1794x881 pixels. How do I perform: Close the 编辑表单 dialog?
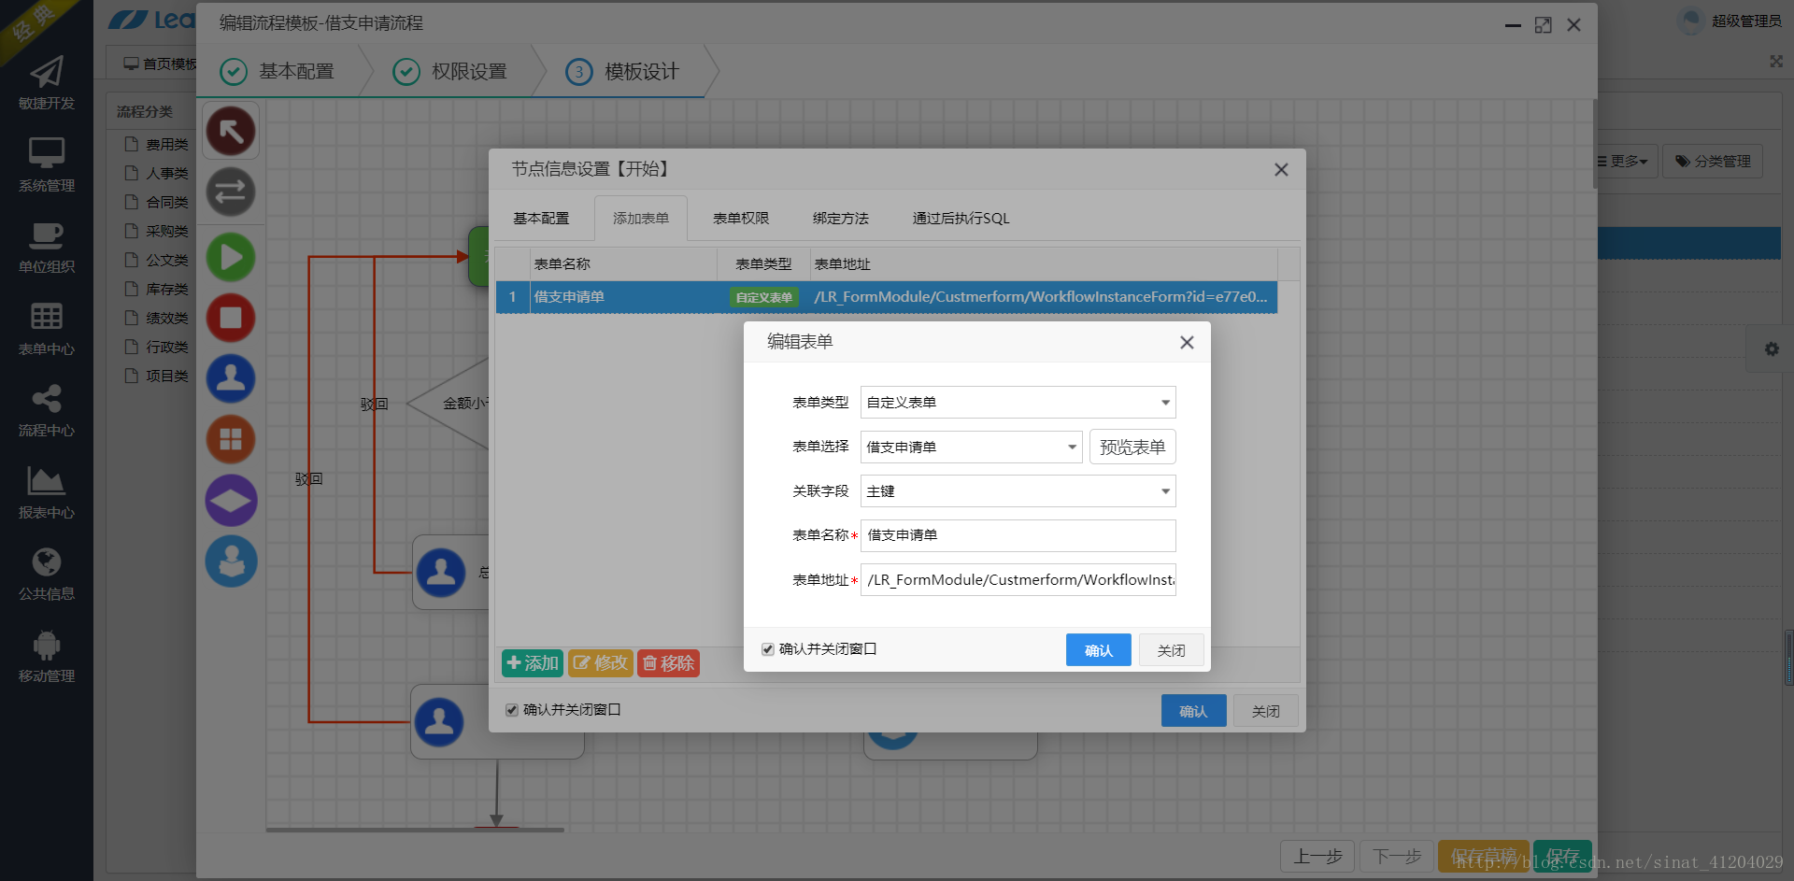(x=1187, y=343)
